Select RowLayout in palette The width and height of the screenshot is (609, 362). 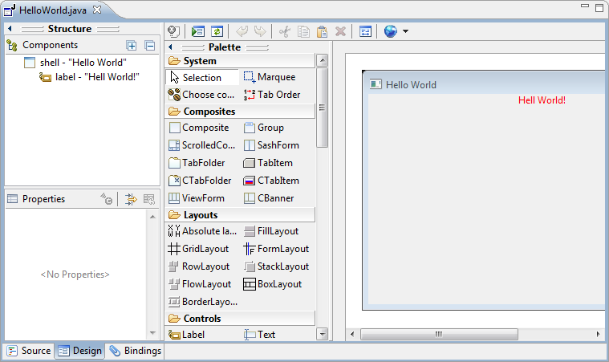(199, 266)
